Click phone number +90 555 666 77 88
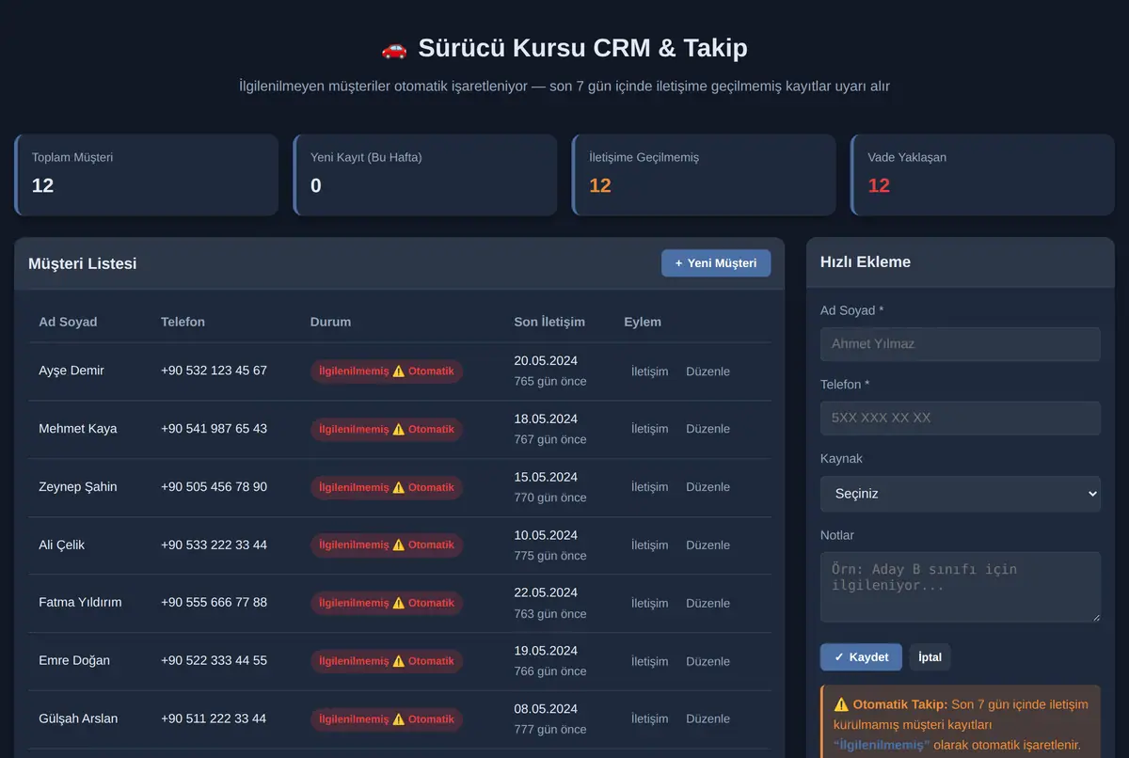Screen dimensions: 1129x758 click(214, 602)
